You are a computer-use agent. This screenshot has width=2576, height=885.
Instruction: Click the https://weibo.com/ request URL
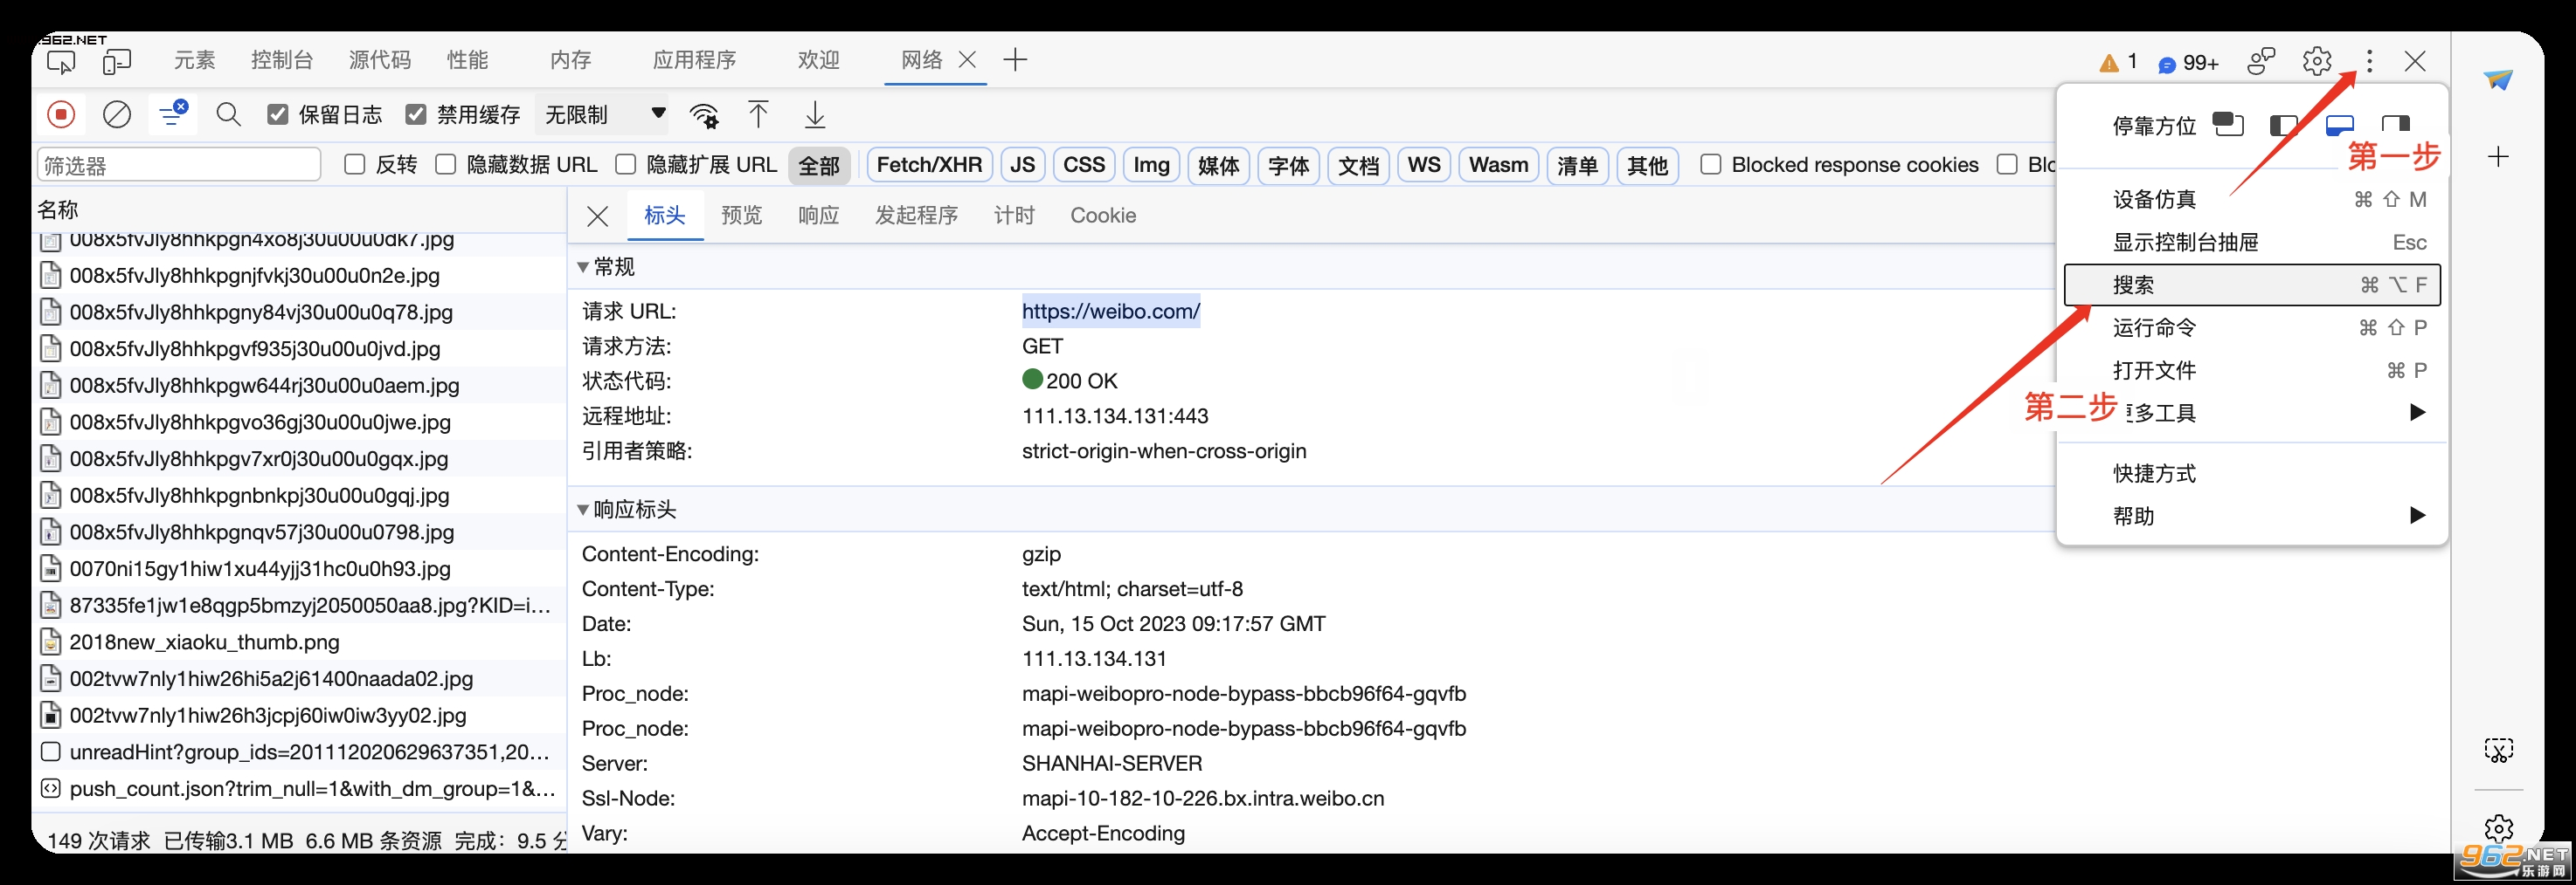pyautogui.click(x=1110, y=312)
